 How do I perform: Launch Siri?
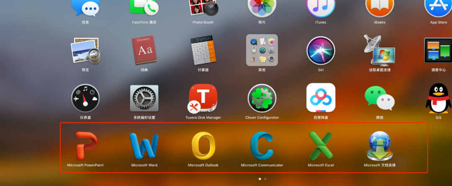[321, 51]
